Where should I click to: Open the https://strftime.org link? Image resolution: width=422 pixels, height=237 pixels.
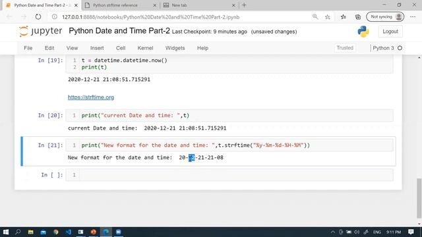[91, 97]
